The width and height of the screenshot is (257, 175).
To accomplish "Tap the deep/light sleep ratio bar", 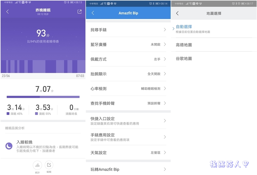I will [x=43, y=97].
